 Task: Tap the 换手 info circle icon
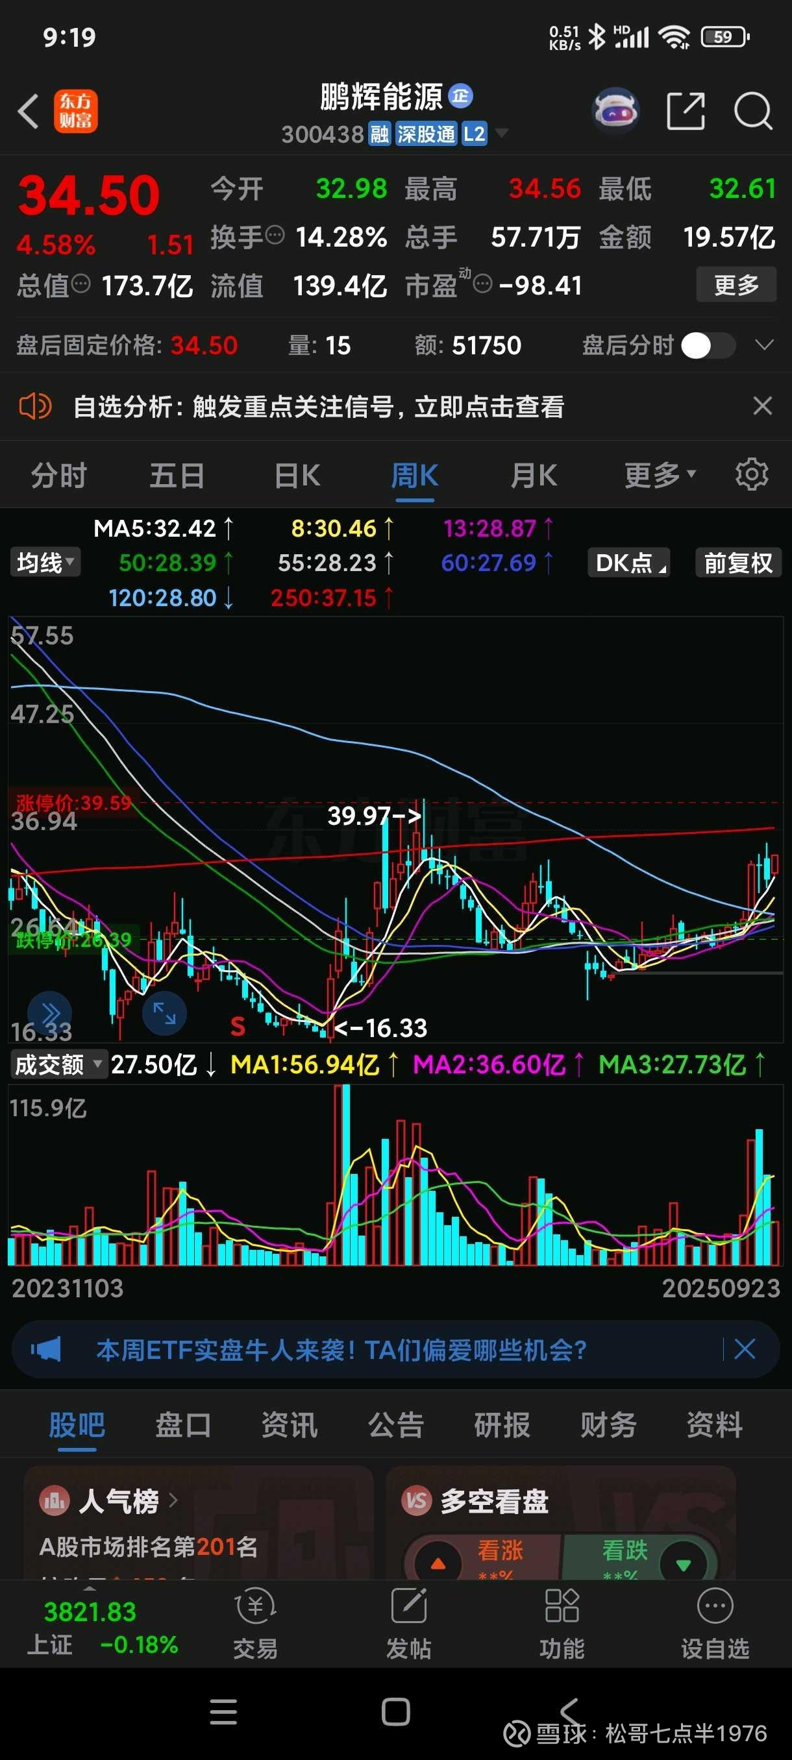coord(275,235)
